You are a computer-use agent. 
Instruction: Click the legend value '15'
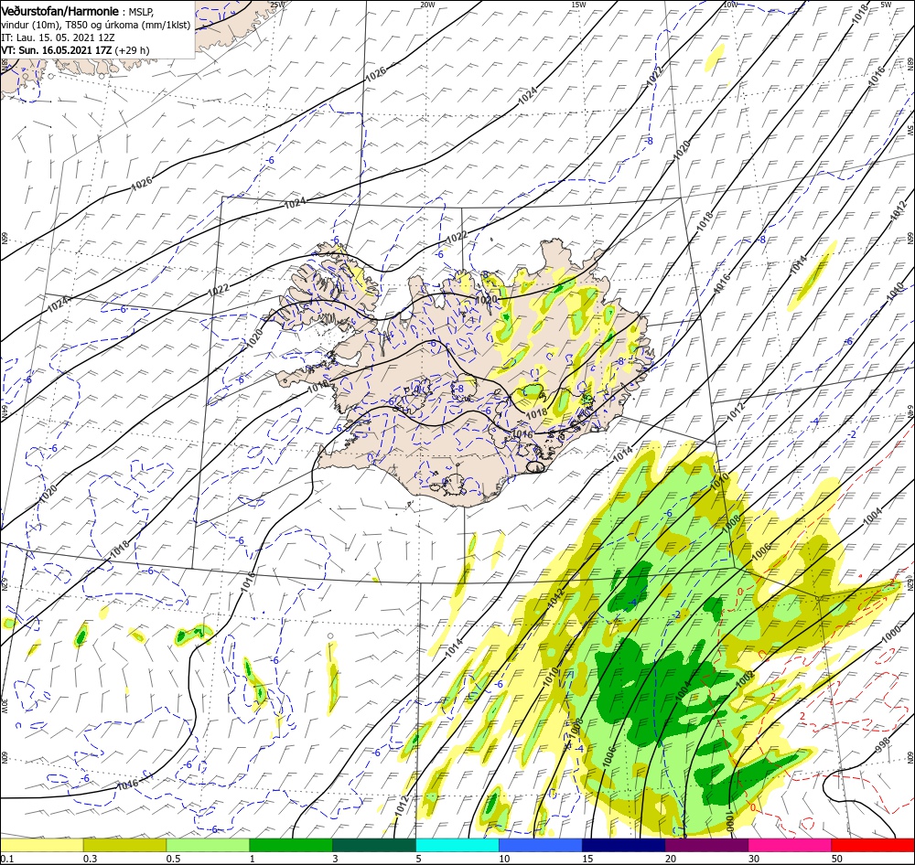(587, 859)
